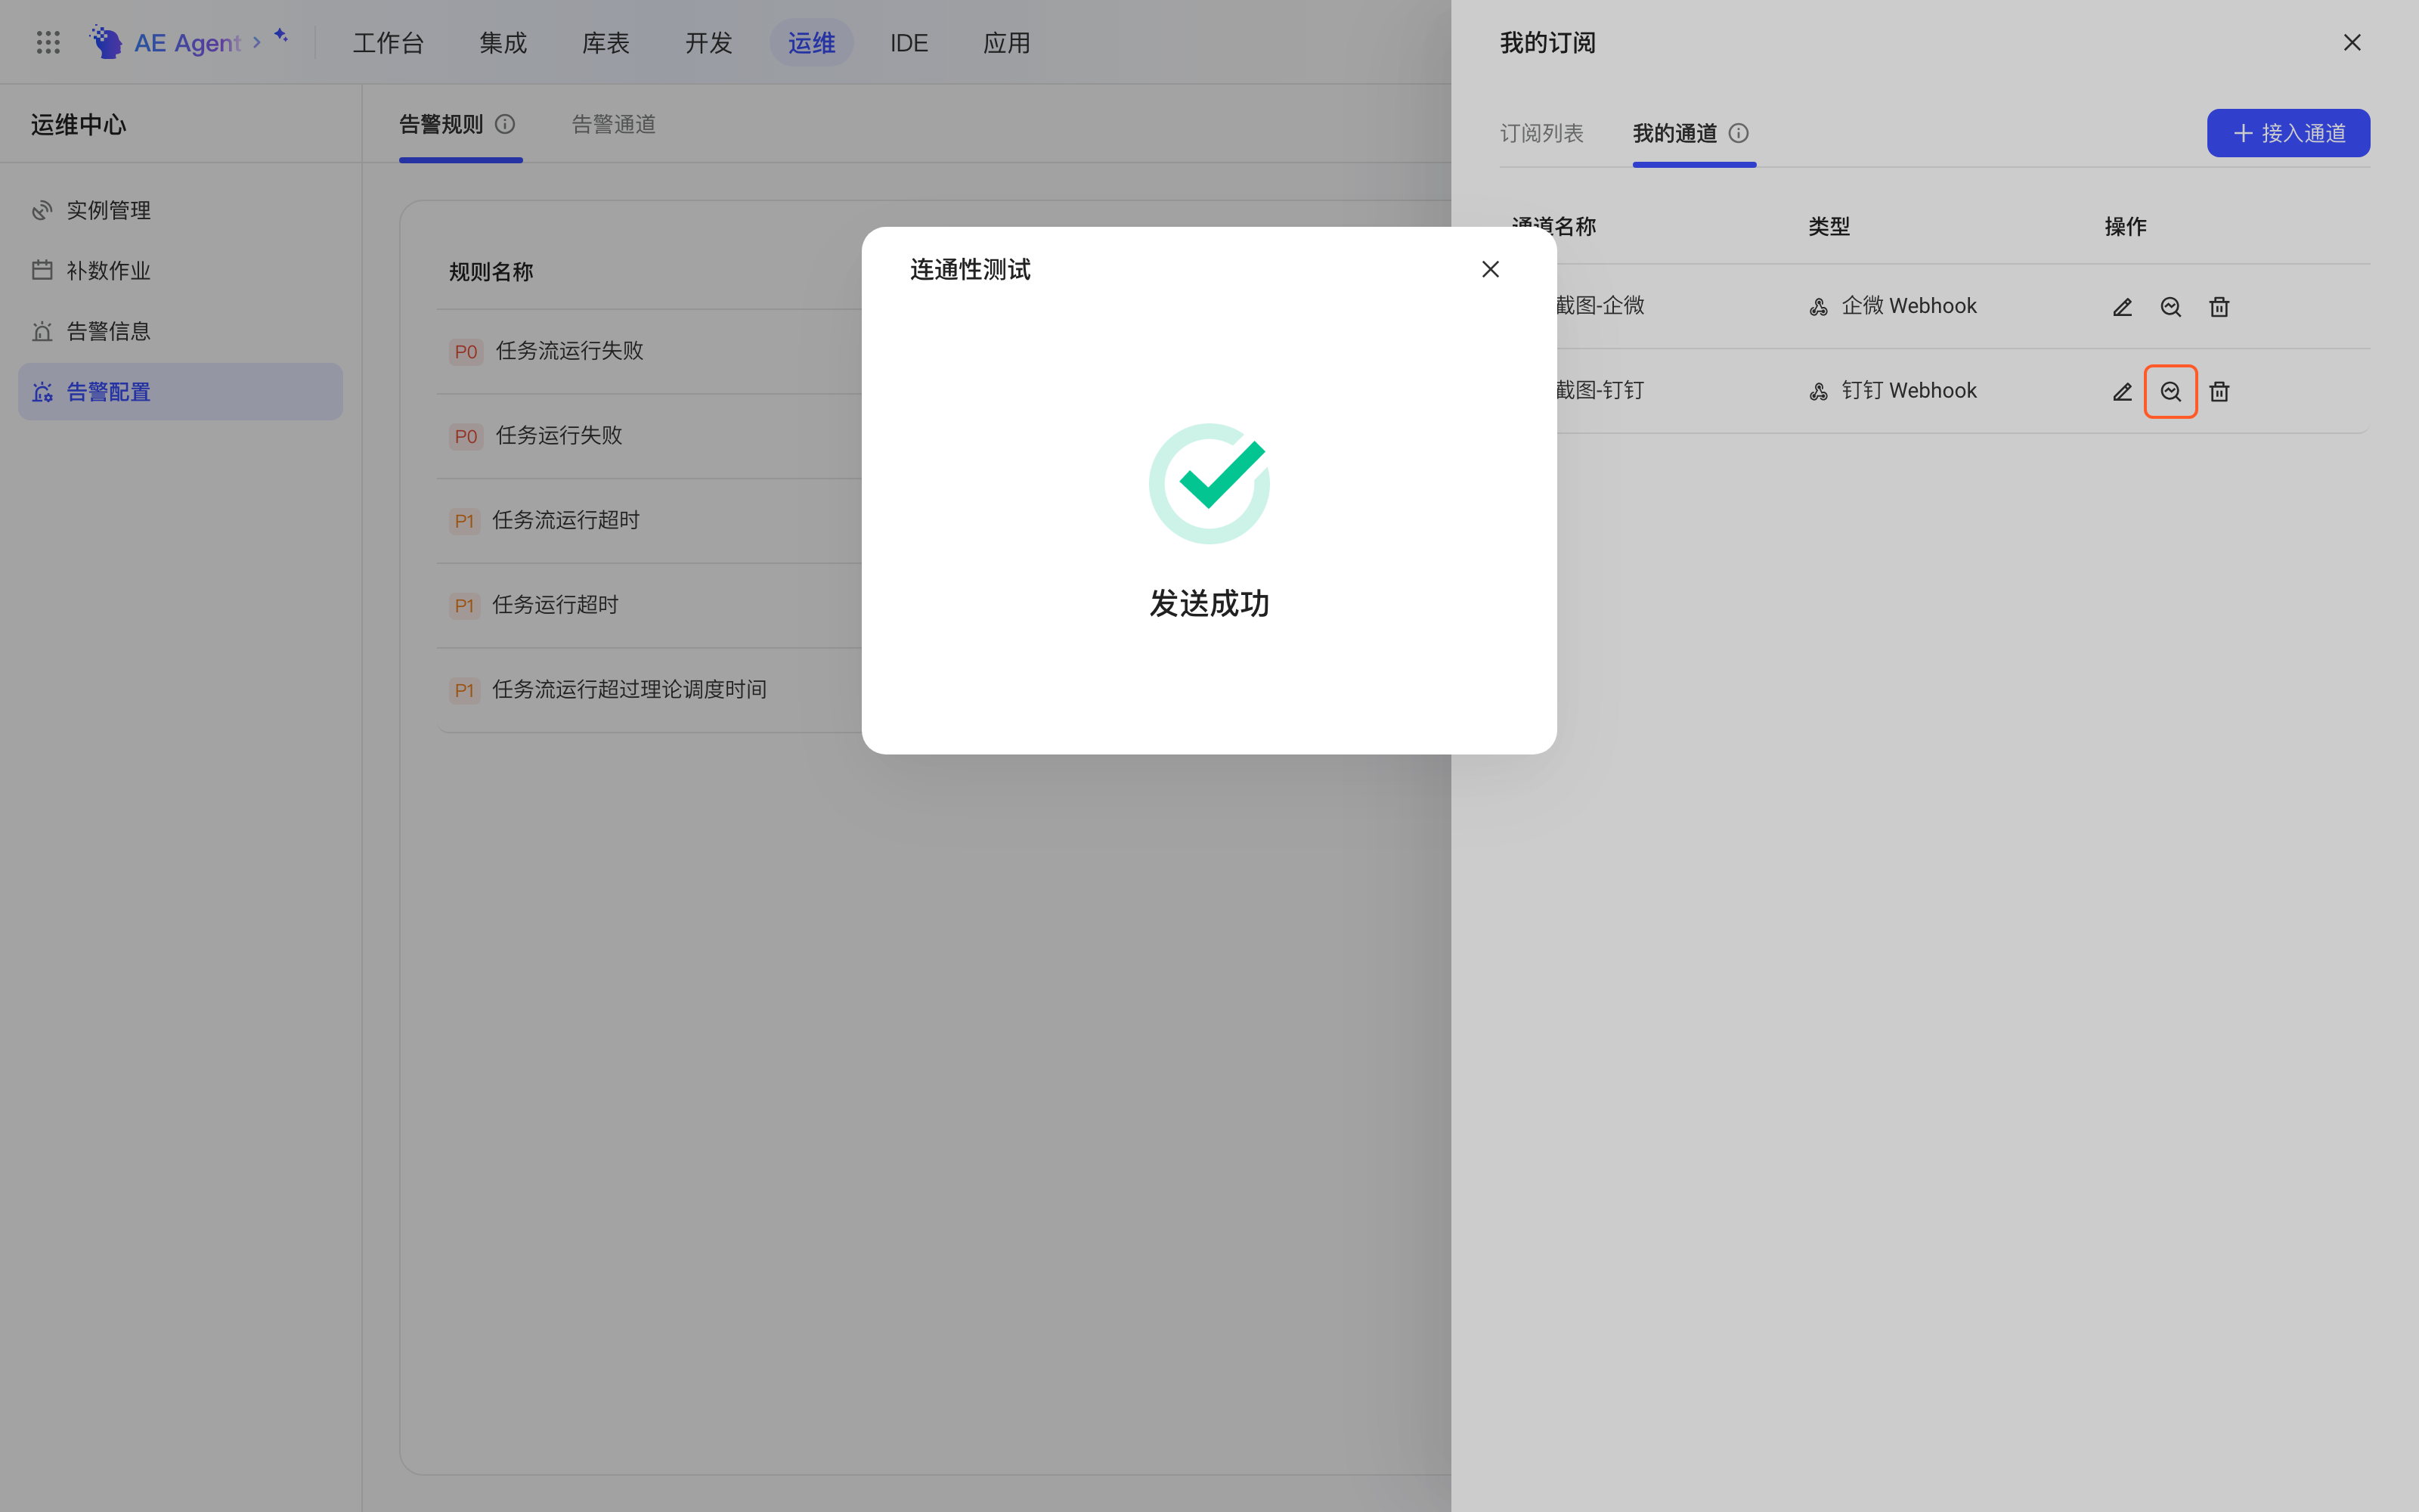Delete the 企微 Webhook channel
The height and width of the screenshot is (1512, 2419).
(2219, 307)
